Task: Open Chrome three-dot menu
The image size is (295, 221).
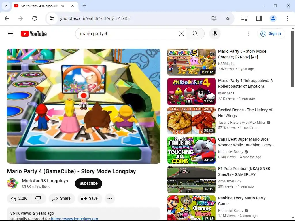Action: (287, 18)
